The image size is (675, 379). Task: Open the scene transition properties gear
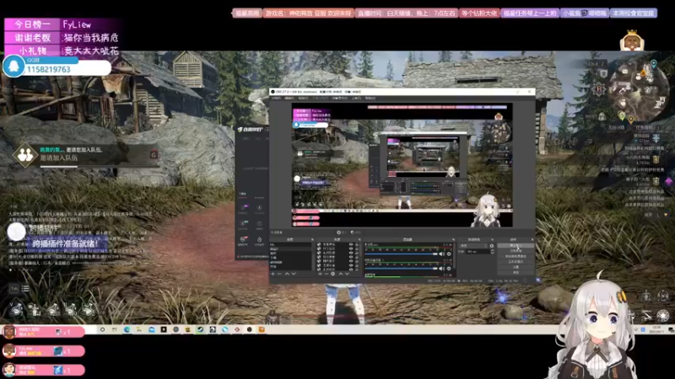pyautogui.click(x=492, y=246)
